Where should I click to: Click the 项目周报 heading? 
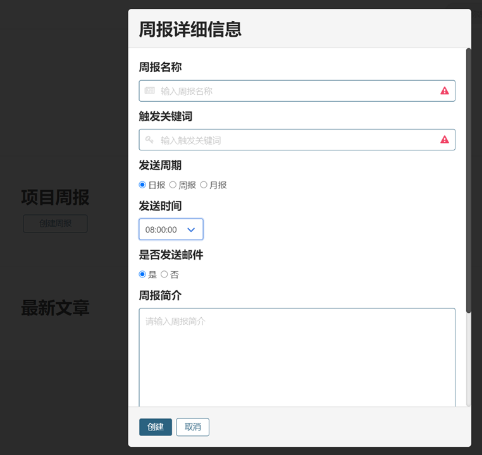click(55, 197)
